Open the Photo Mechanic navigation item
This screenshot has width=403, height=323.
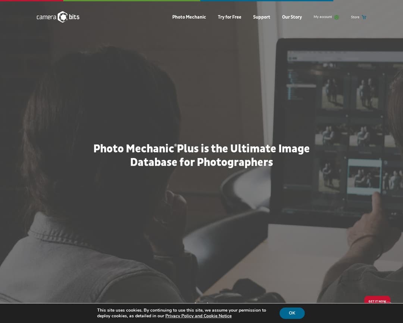[x=189, y=17]
